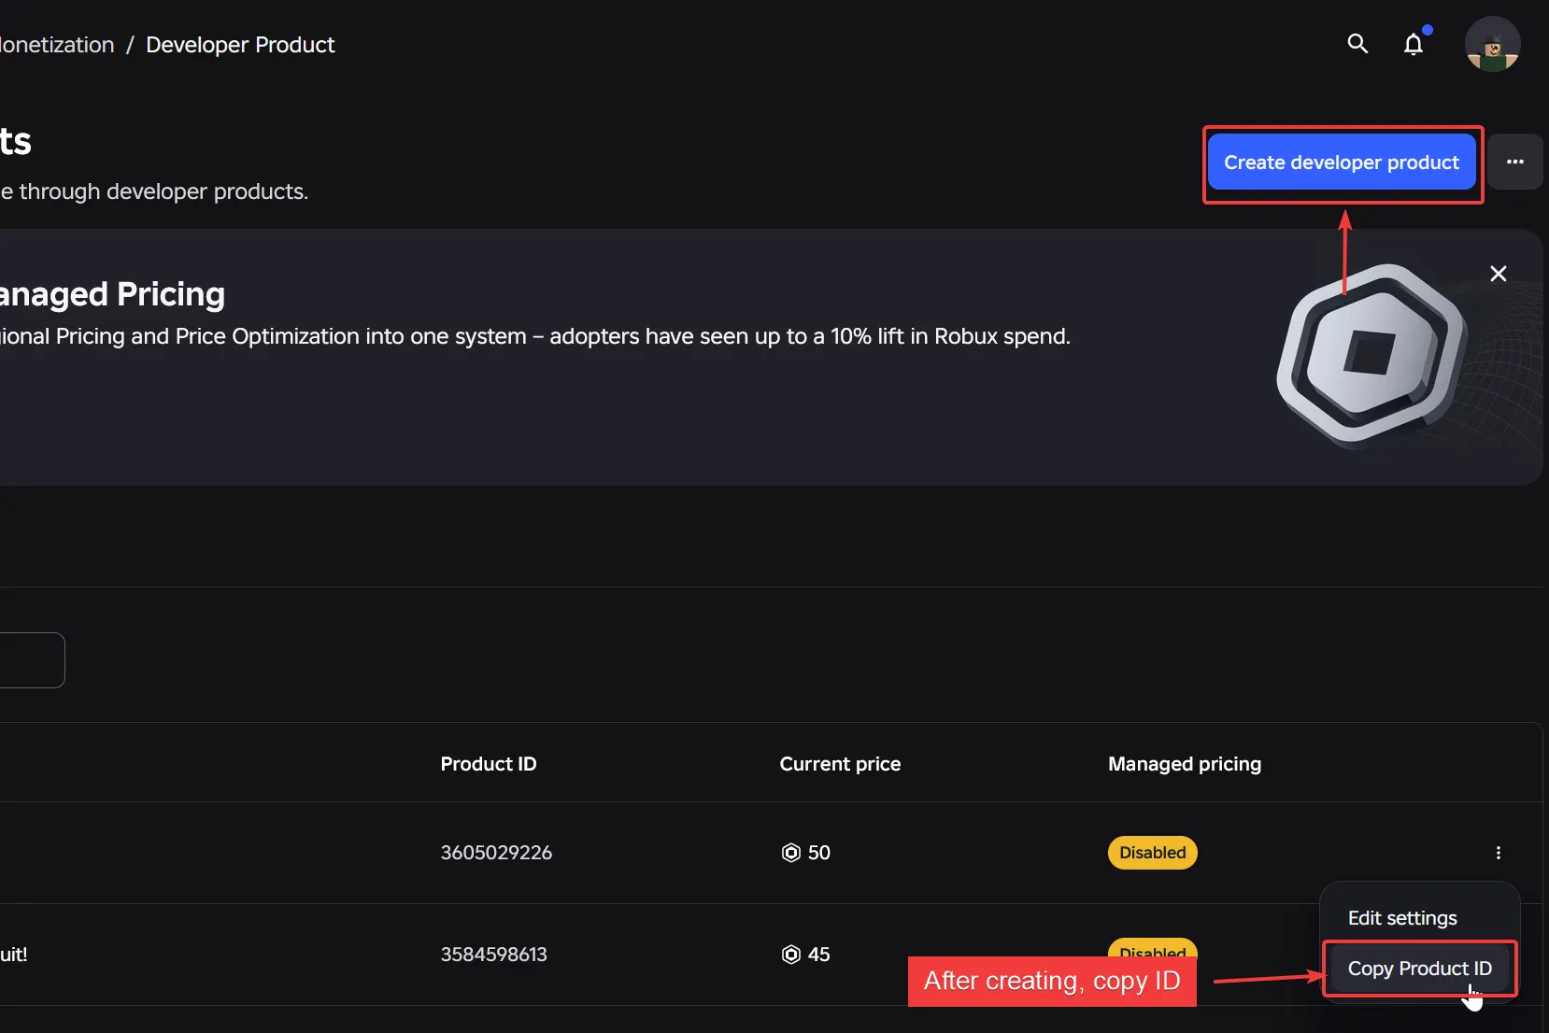1549x1033 pixels.
Task: Open the user avatar profile menu
Action: pos(1492,44)
